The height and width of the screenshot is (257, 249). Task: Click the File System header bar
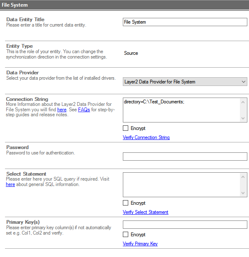[x=124, y=5]
